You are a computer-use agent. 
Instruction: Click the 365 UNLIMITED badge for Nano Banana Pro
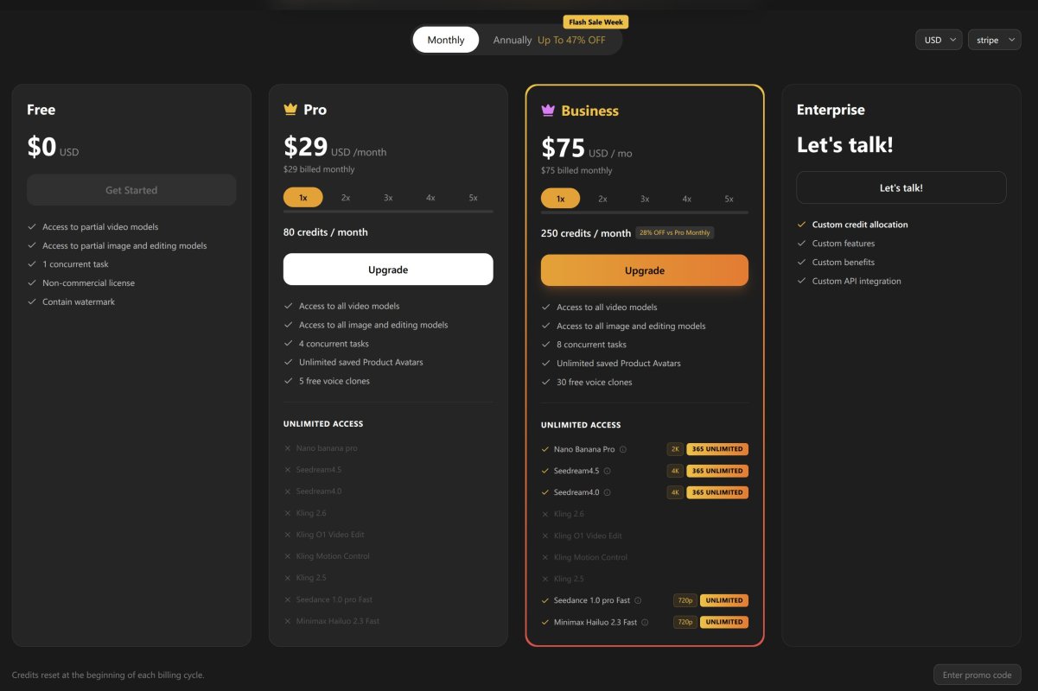(x=717, y=449)
